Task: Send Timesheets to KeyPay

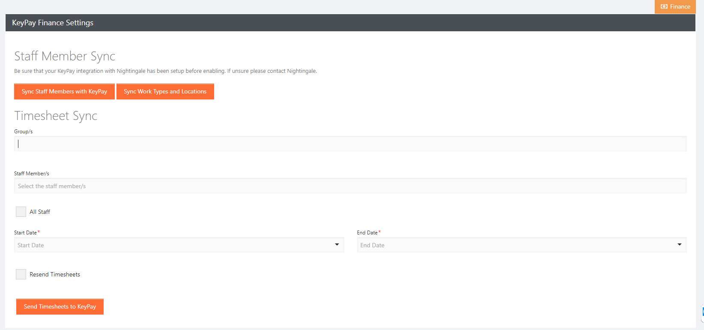Action: [x=60, y=306]
